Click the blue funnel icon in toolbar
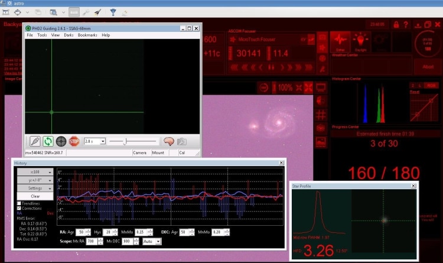 113,12
